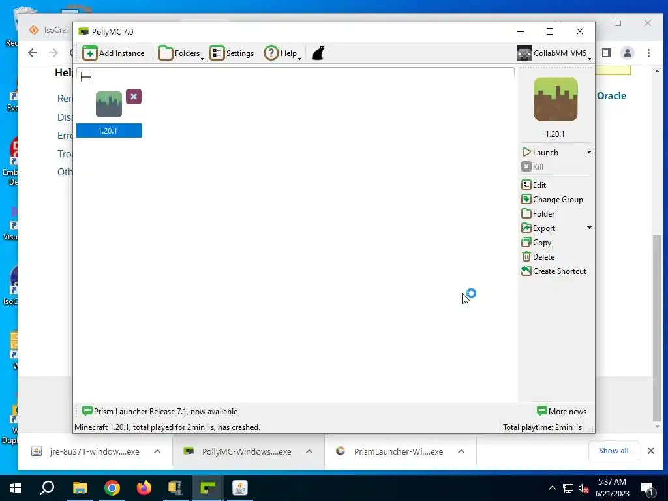This screenshot has width=668, height=501.
Task: Open the PollyMC-Windows download item
Action: [237, 451]
